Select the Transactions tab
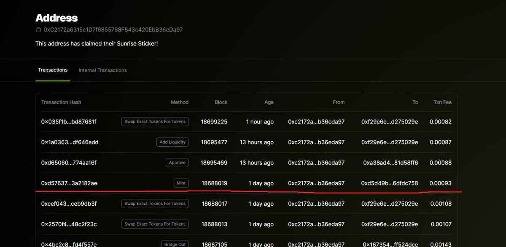Screen dimensions: 506x247 (x=53, y=70)
